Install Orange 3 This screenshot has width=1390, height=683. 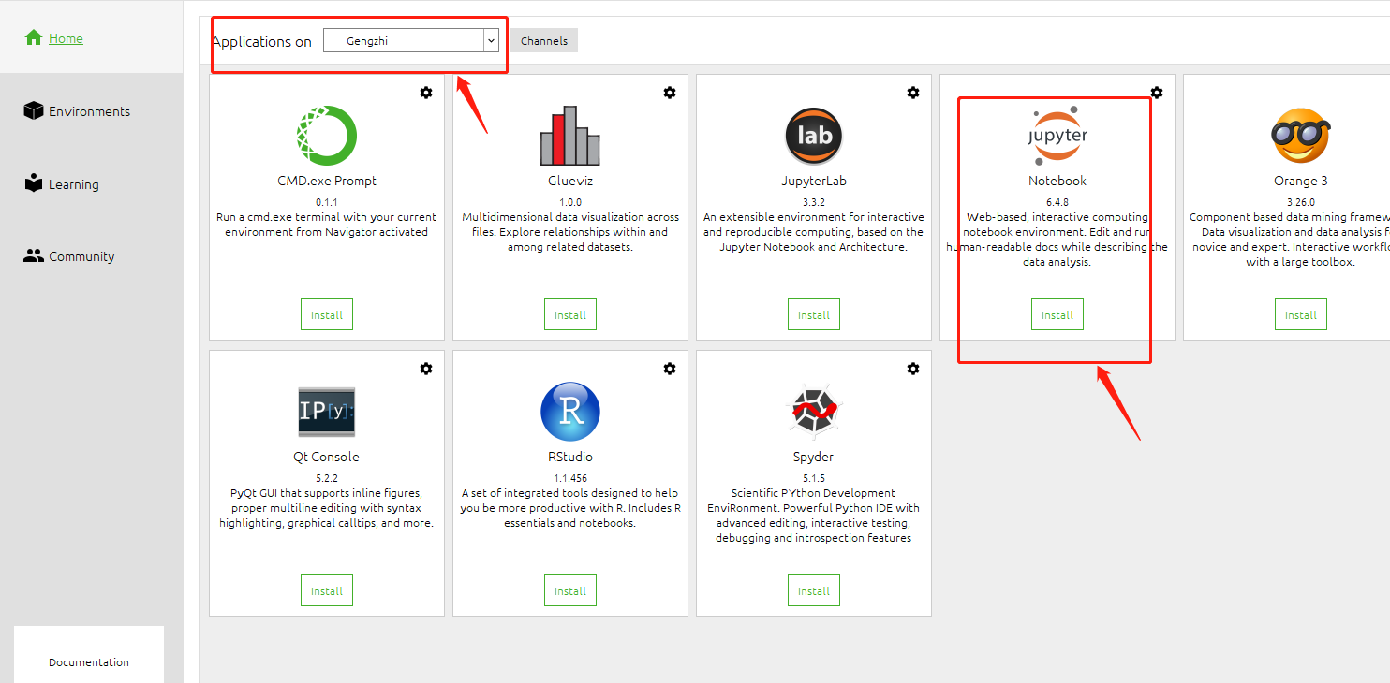(x=1301, y=315)
